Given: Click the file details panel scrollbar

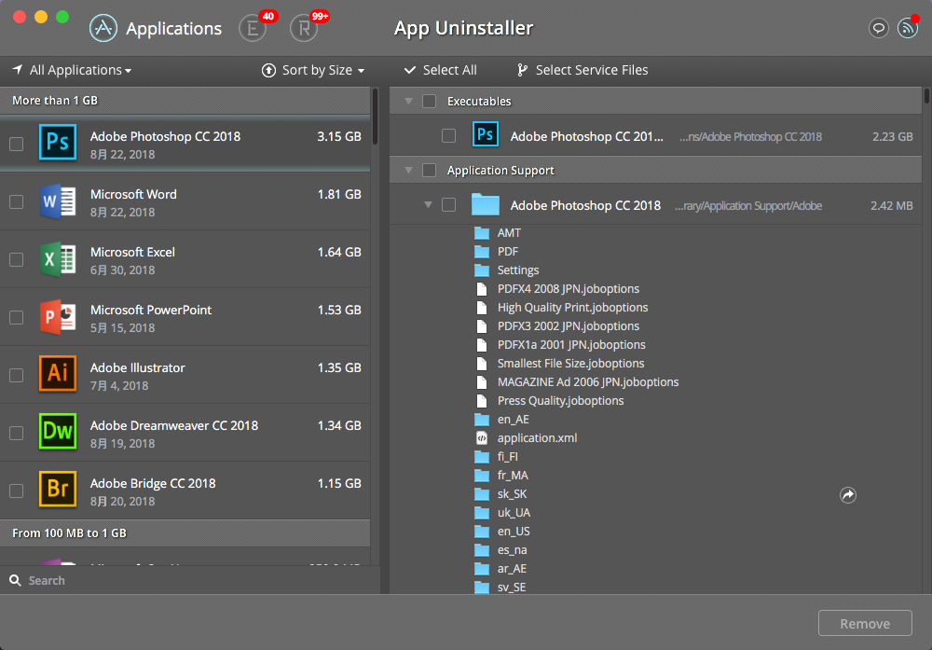Looking at the screenshot, I should pos(926,96).
